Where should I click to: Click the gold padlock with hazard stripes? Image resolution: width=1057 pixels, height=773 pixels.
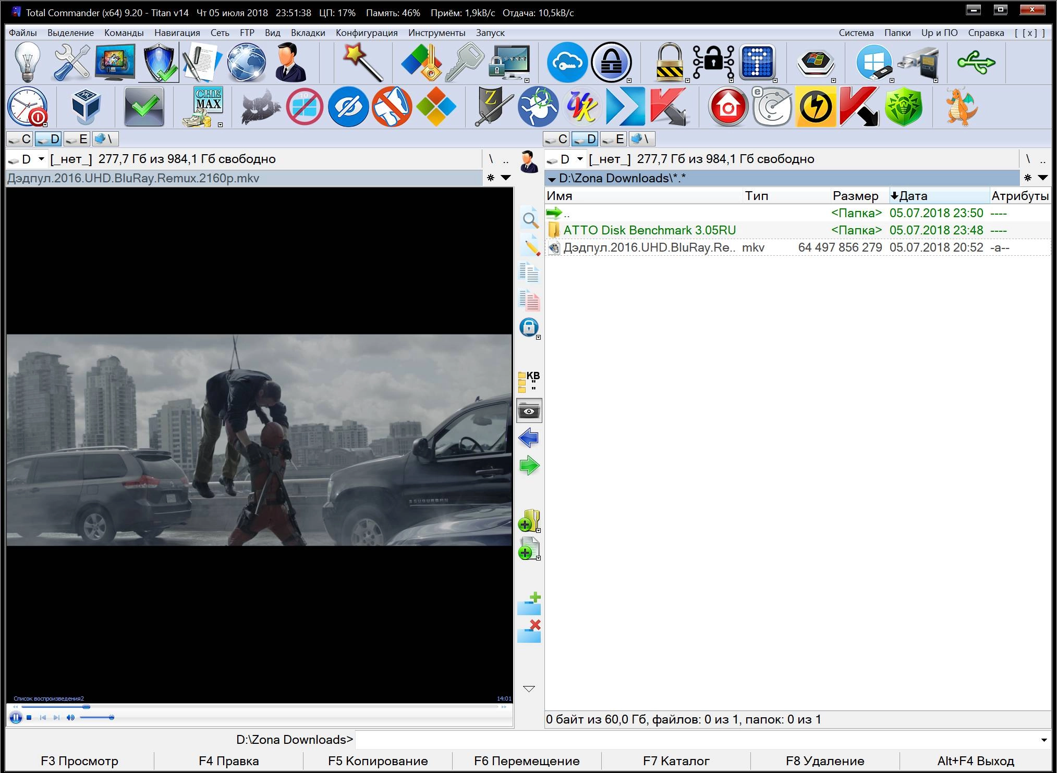[670, 62]
